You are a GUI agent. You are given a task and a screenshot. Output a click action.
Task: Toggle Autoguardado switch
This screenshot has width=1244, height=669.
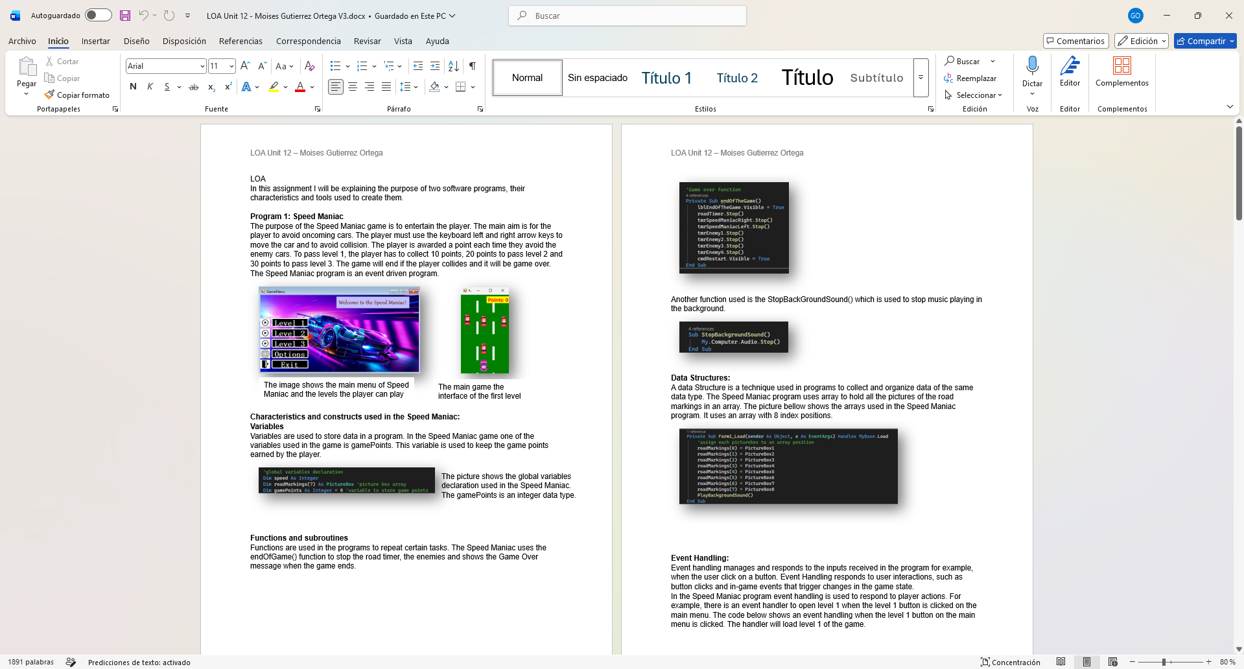tap(99, 16)
